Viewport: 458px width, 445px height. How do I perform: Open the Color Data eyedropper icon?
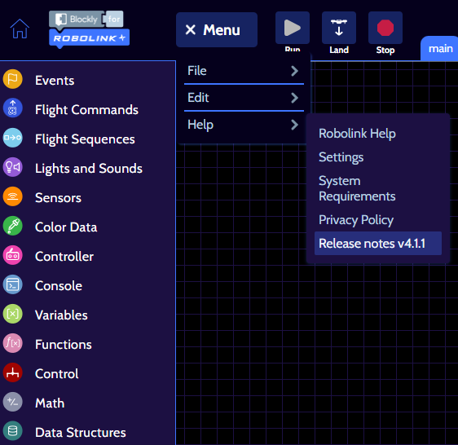tap(12, 226)
